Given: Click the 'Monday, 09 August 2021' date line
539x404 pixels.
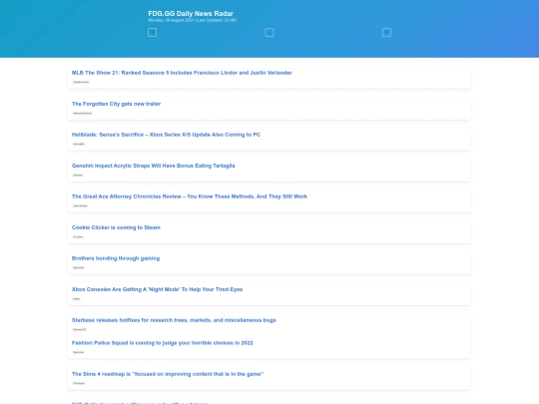Looking at the screenshot, I should (x=193, y=20).
